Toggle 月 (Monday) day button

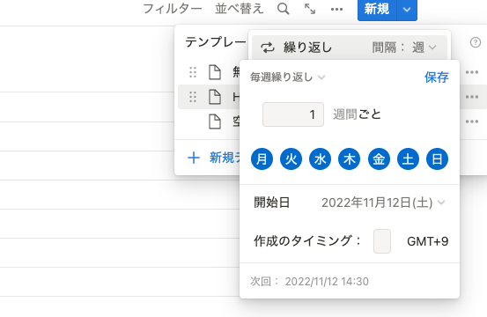pyautogui.click(x=262, y=159)
